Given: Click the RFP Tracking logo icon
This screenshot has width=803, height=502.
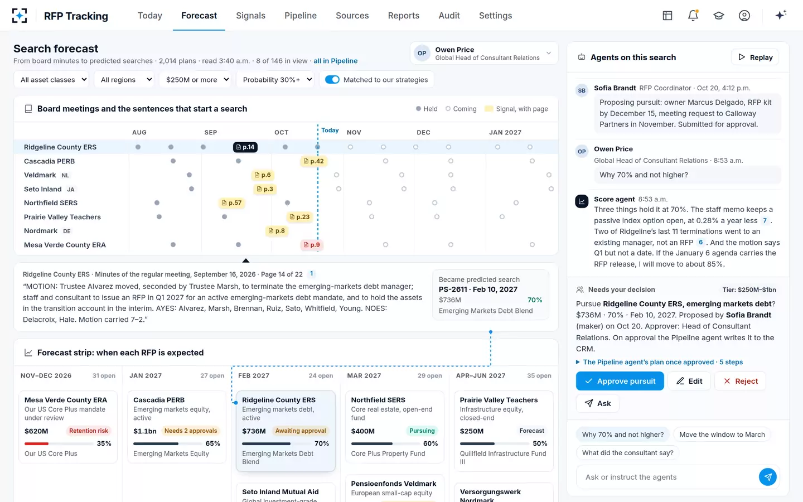Looking at the screenshot, I should tap(20, 16).
